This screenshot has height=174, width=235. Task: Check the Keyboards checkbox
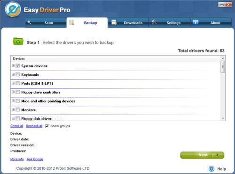tap(18, 74)
